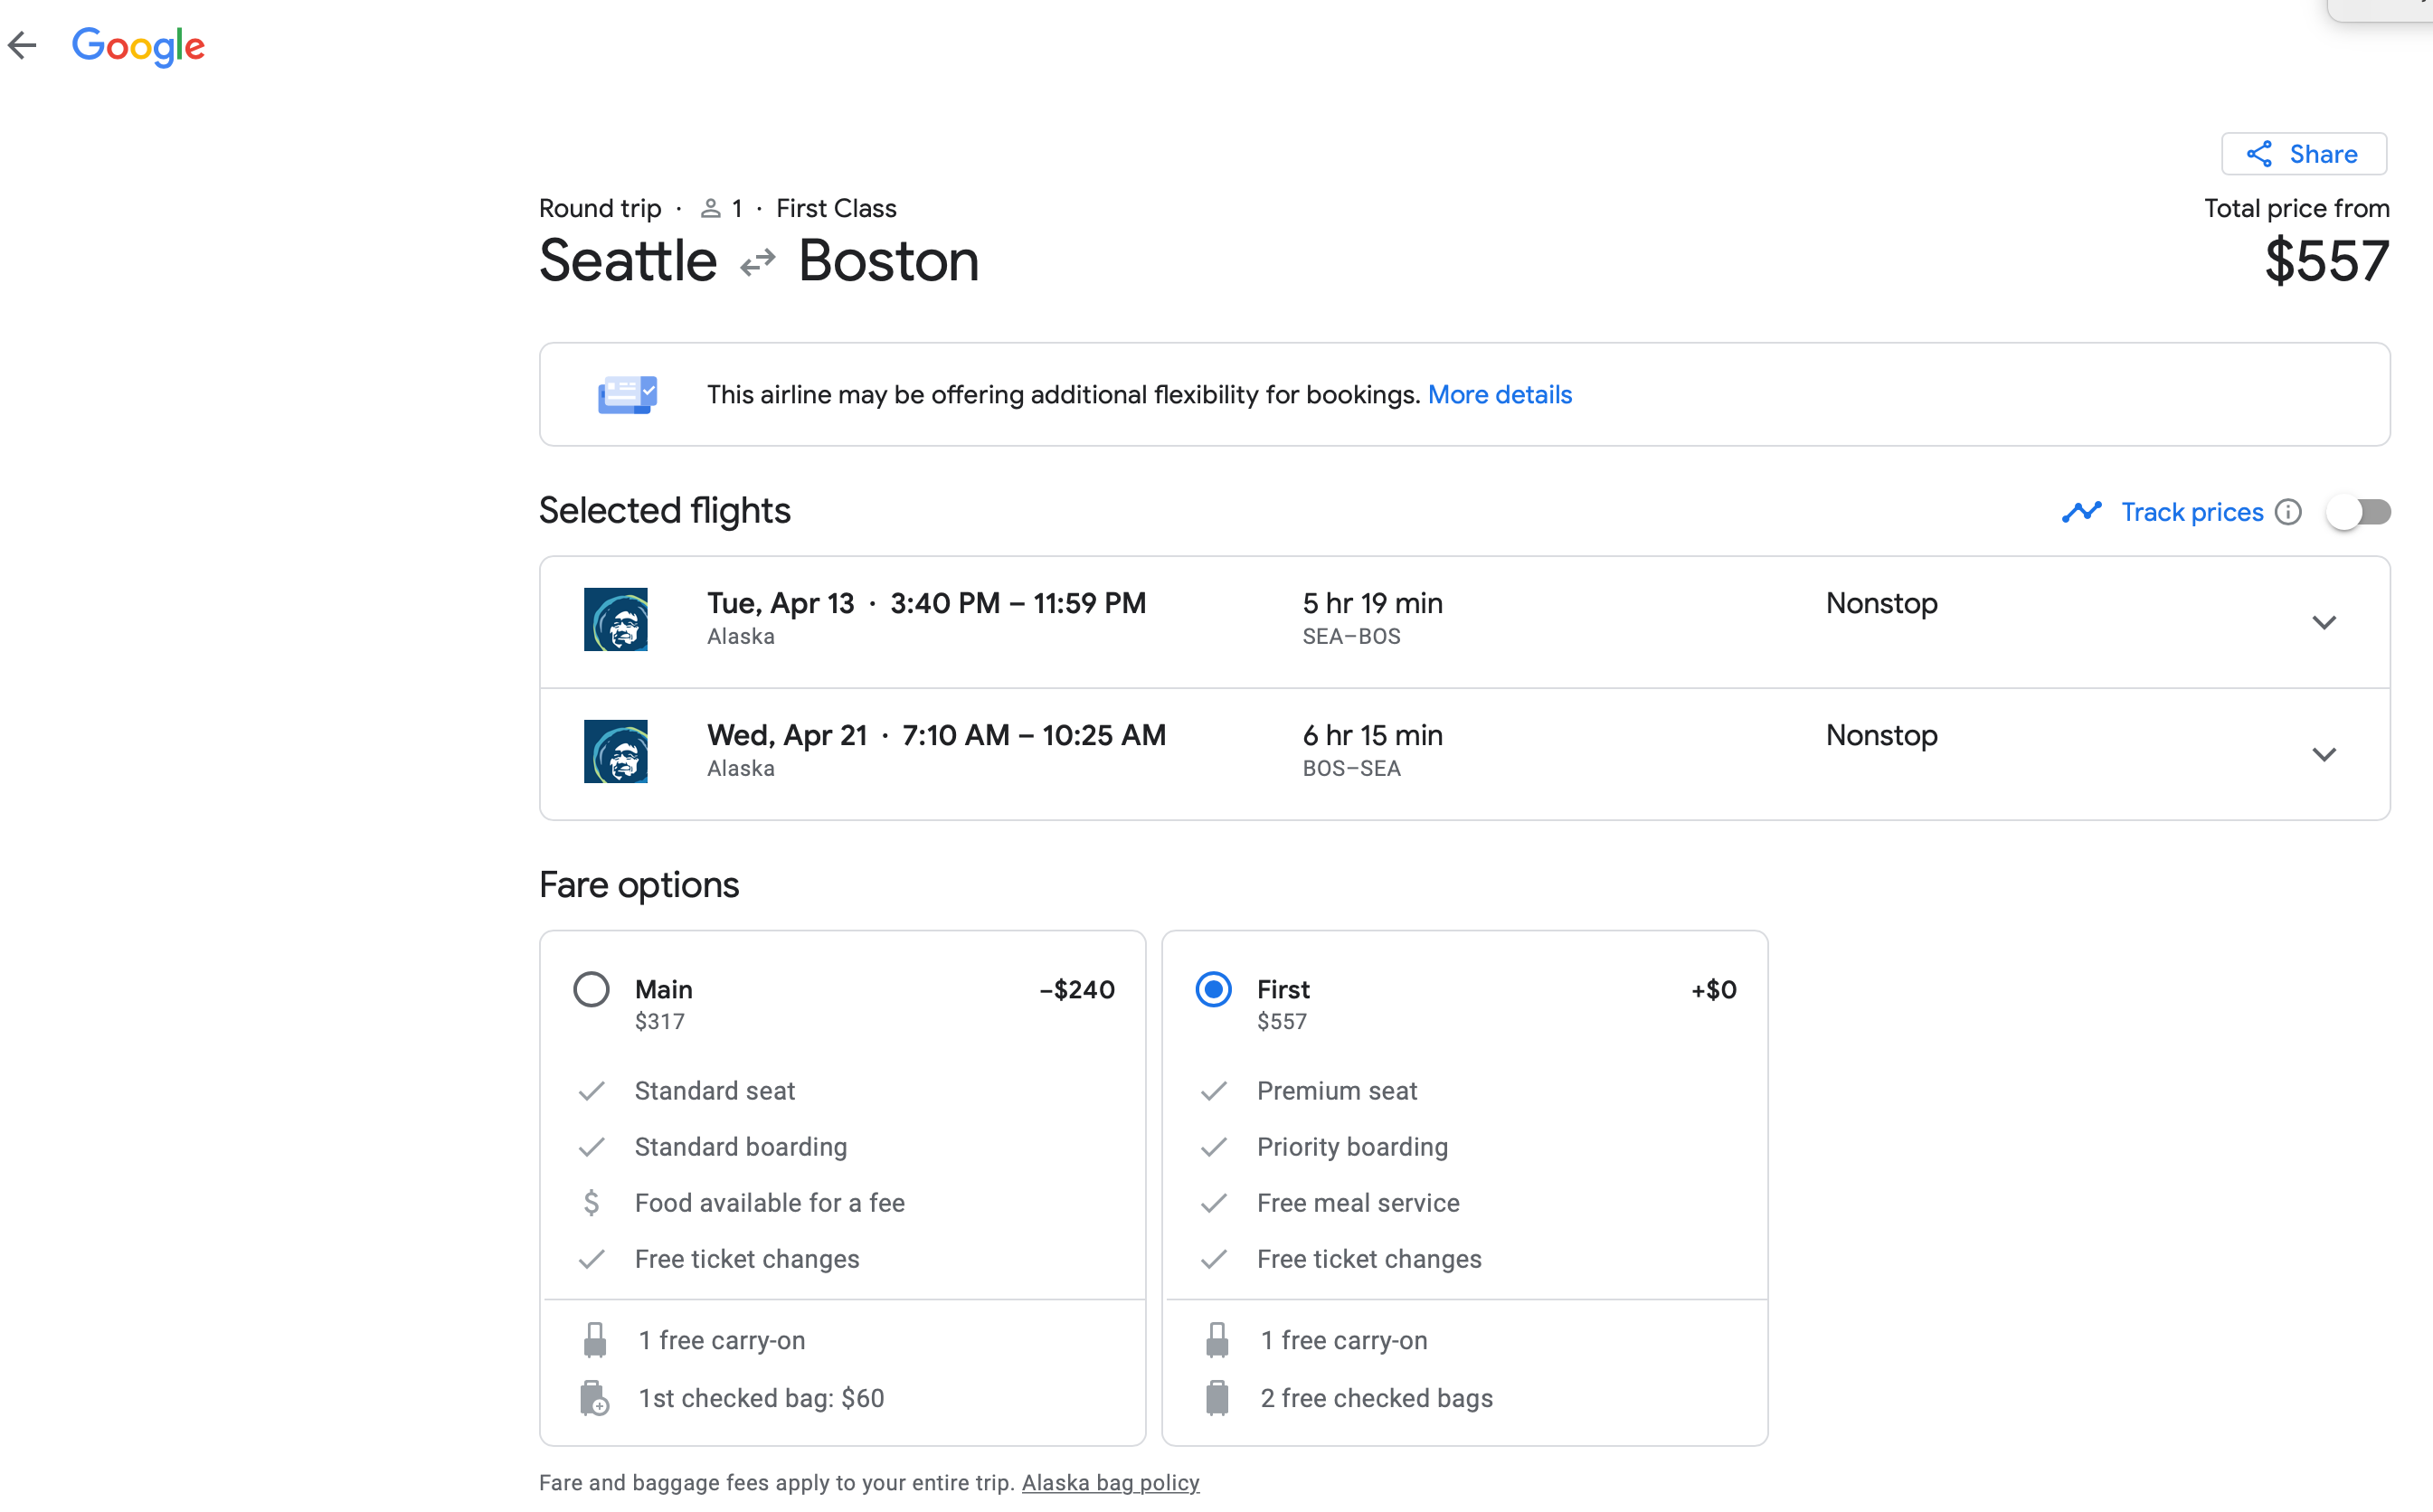The height and width of the screenshot is (1512, 2433).
Task: Click the BOS–SEA route text
Action: coord(1351,768)
